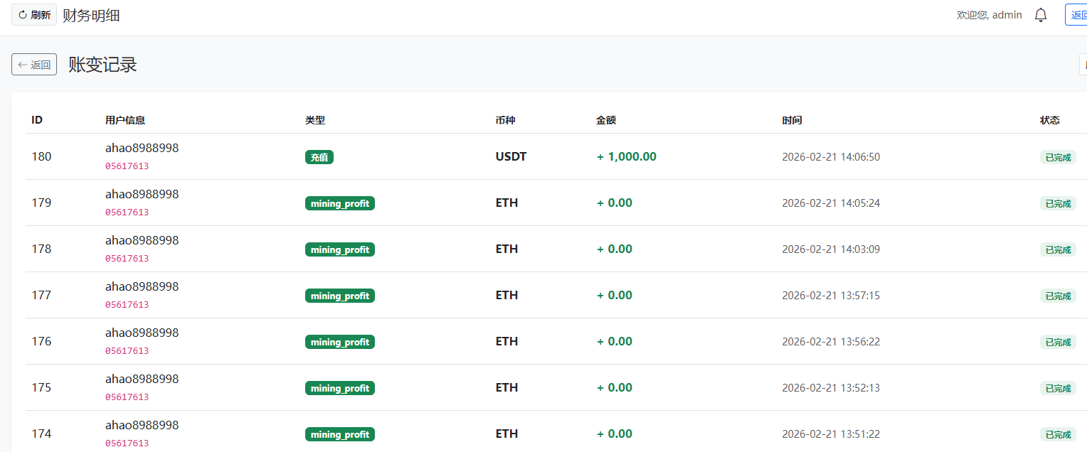Screen dimensions: 1087x452
Task: Click the 欢迎您, admin greeting text
Action: 990,15
